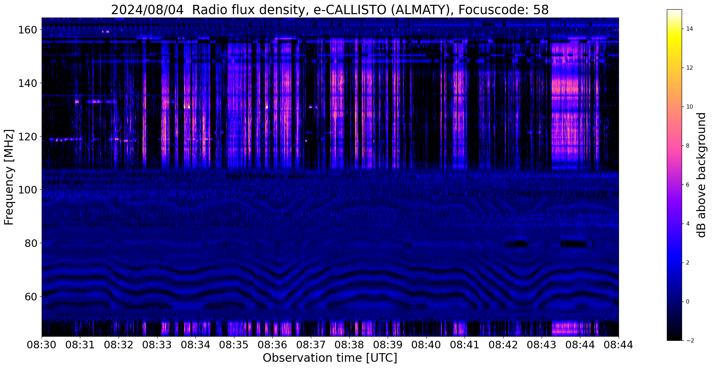
Task: Click the colorbar tick value 10
Action: click(690, 107)
